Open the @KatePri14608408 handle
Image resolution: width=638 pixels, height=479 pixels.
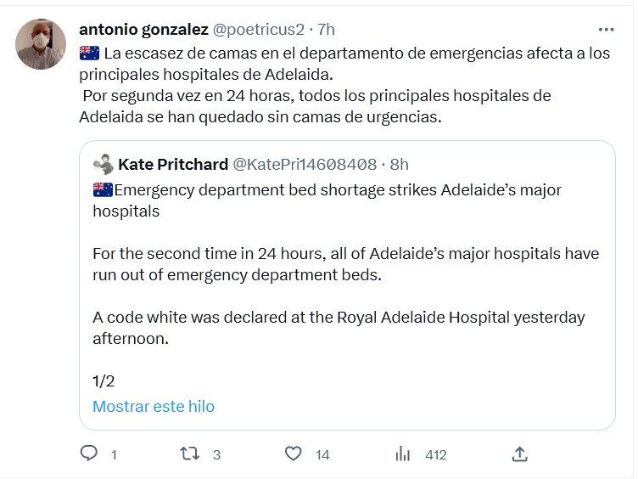305,164
